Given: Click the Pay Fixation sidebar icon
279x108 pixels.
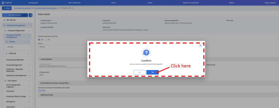Looking at the screenshot, I should (5, 81).
